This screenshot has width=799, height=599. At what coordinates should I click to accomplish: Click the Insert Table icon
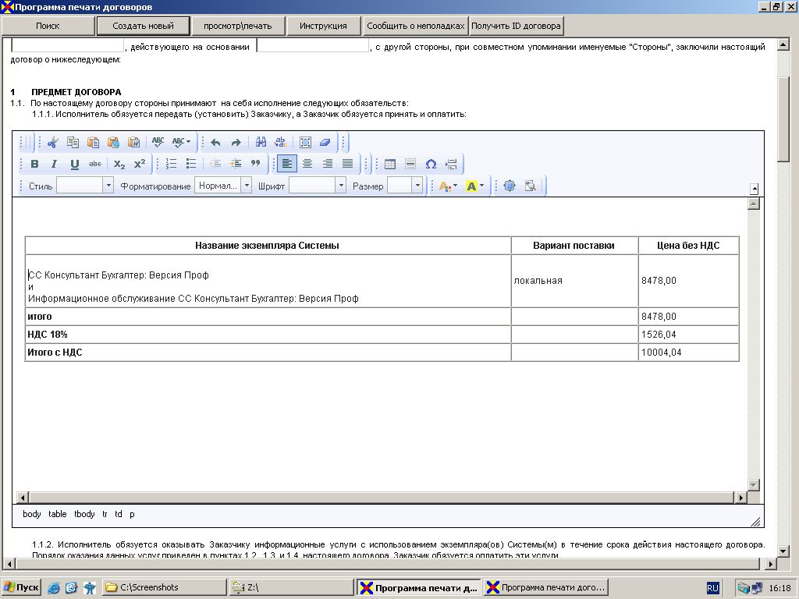tap(390, 164)
